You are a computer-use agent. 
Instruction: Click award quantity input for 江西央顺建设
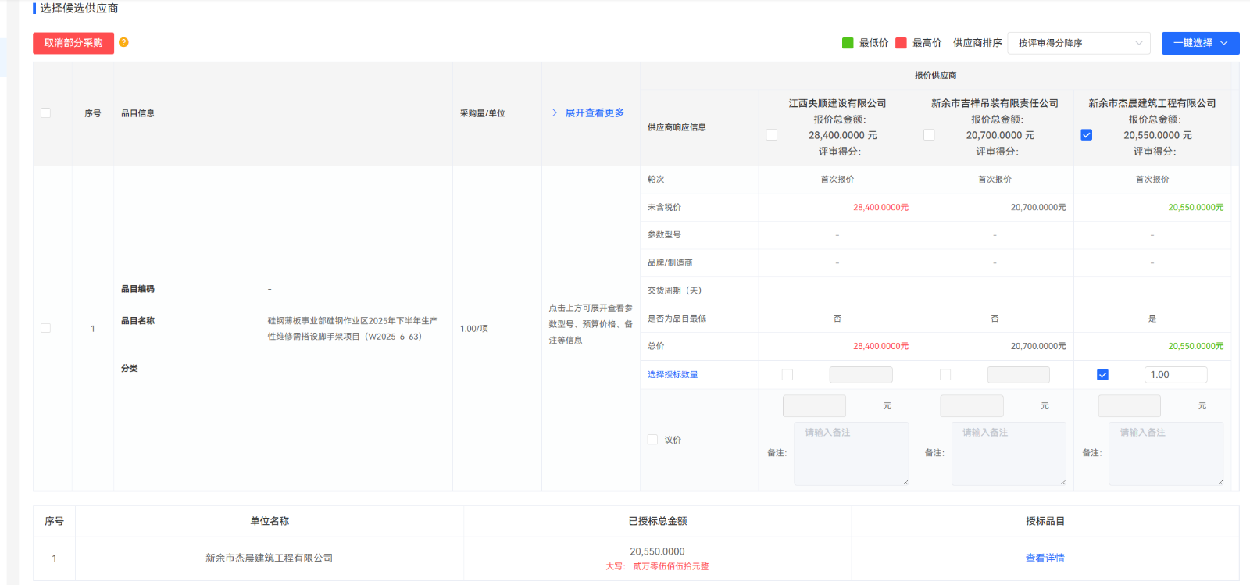click(x=861, y=375)
